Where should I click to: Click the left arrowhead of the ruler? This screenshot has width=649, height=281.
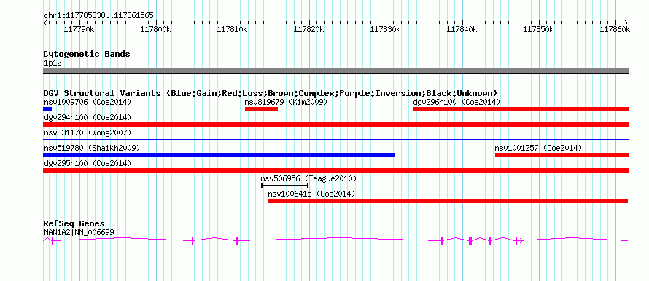pyautogui.click(x=44, y=23)
